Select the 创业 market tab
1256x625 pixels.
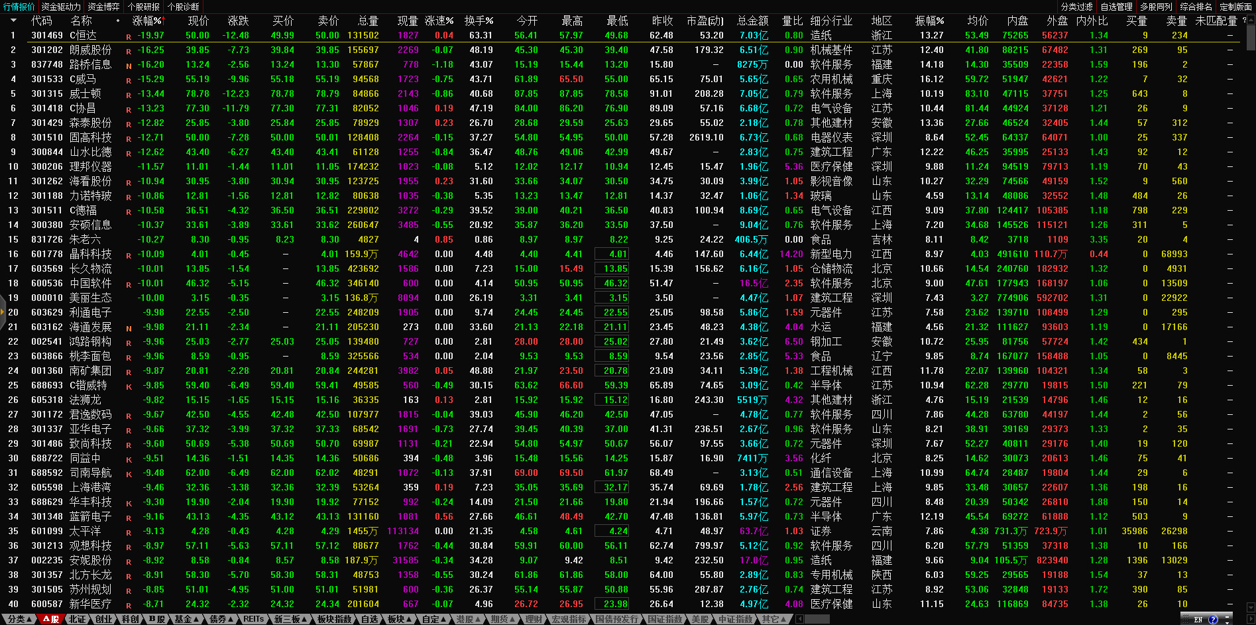pyautogui.click(x=104, y=619)
